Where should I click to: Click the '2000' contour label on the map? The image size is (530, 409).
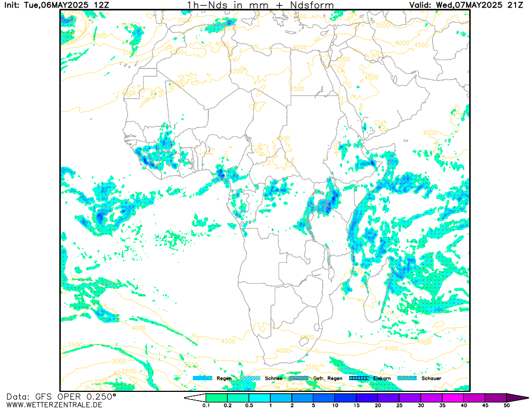point(101,381)
